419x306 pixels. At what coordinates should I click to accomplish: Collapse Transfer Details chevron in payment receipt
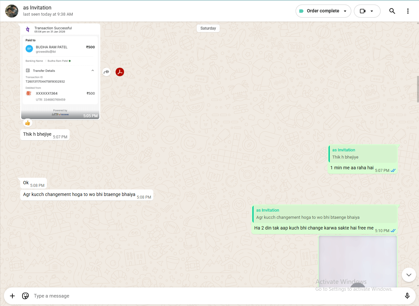[92, 71]
